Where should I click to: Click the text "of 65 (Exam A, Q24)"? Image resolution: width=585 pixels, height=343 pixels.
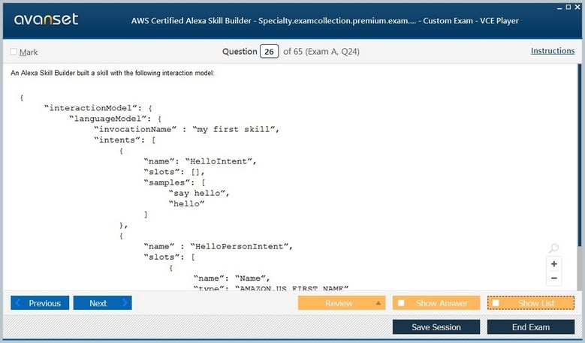pos(321,52)
